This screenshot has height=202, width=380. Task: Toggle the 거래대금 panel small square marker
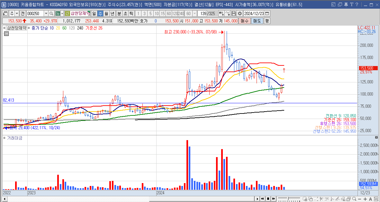coord(5,138)
